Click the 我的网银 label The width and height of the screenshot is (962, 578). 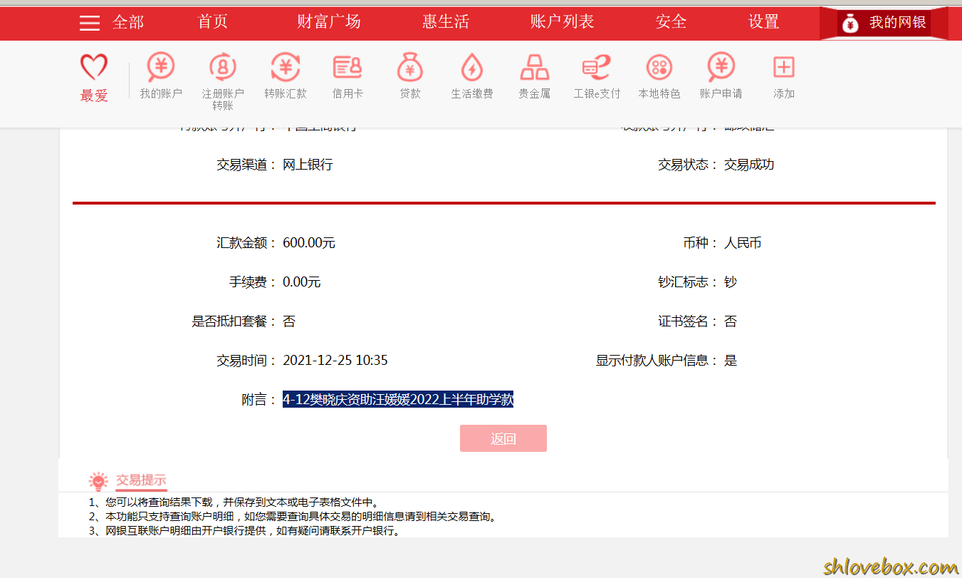pos(898,23)
